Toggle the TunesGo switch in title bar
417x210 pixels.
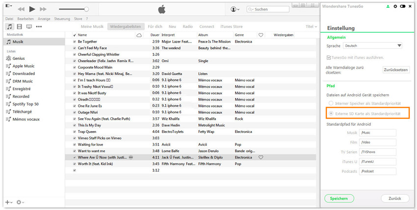(x=403, y=6)
